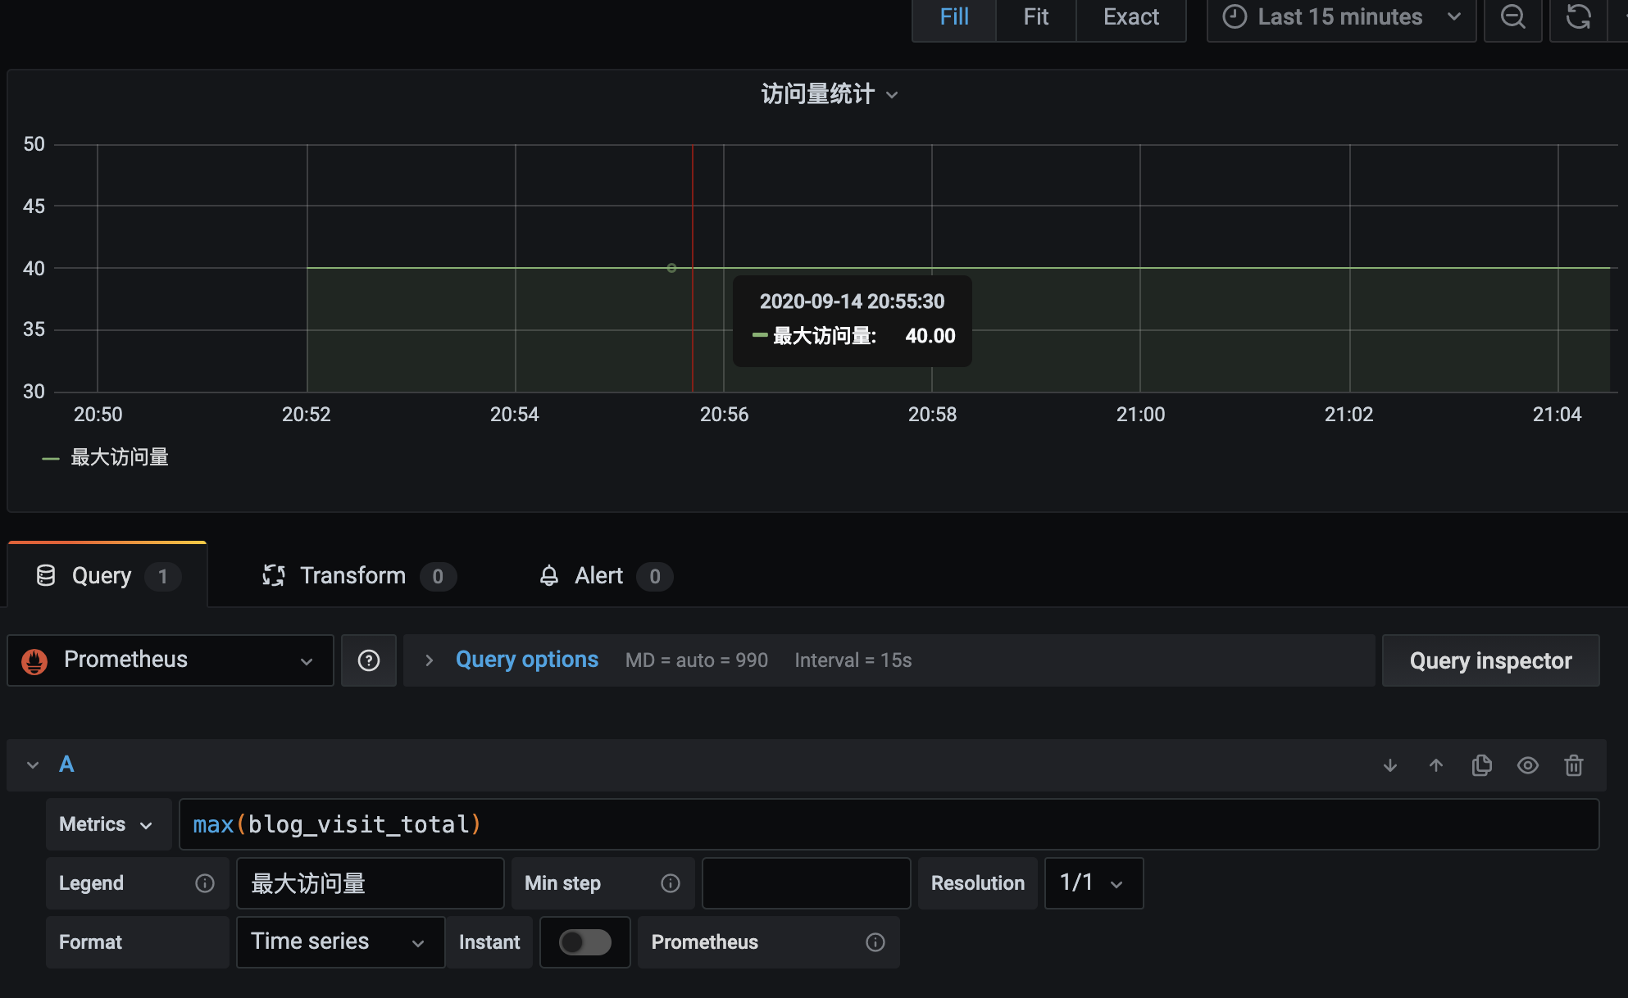Move query A down with arrow icon
The height and width of the screenshot is (998, 1628).
(x=1390, y=765)
